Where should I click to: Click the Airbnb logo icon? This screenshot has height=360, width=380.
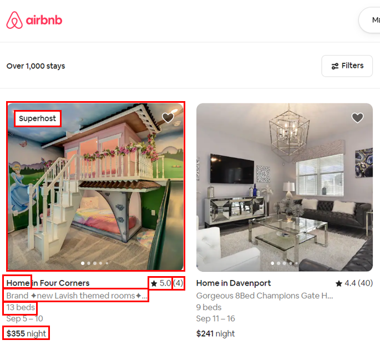(x=14, y=20)
